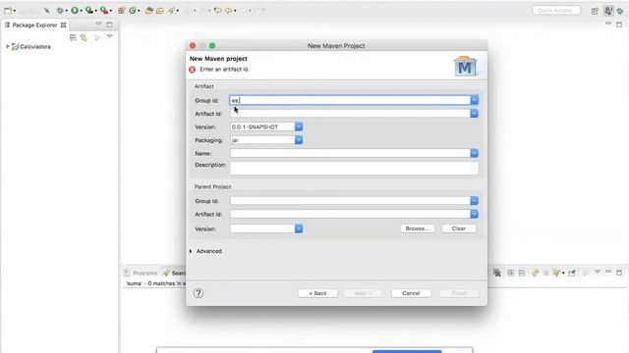Click Collapse All in Search view
The image size is (629, 353).
tap(522, 273)
